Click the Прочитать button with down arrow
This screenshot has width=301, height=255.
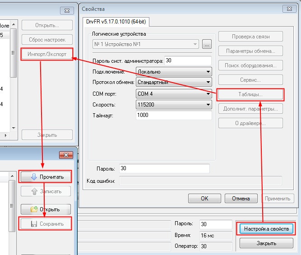coord(45,176)
